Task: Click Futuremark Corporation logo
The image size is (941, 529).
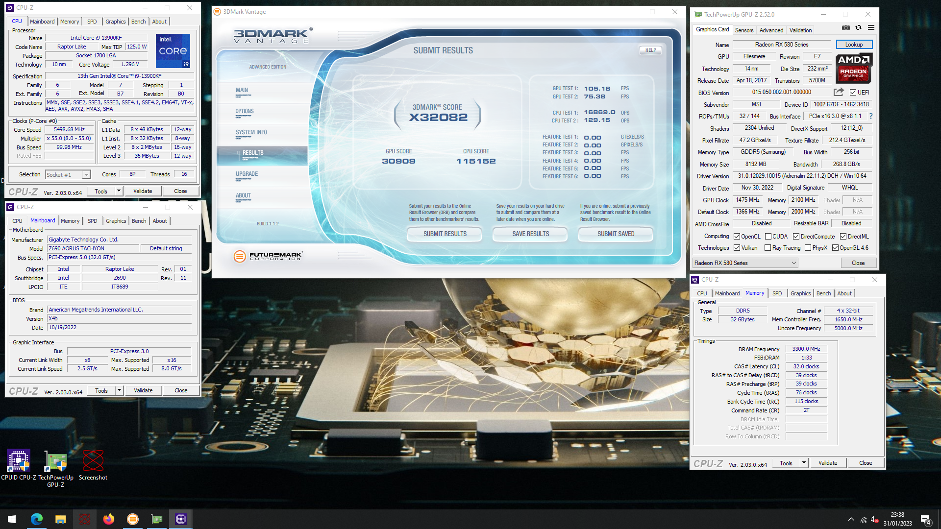Action: 268,256
